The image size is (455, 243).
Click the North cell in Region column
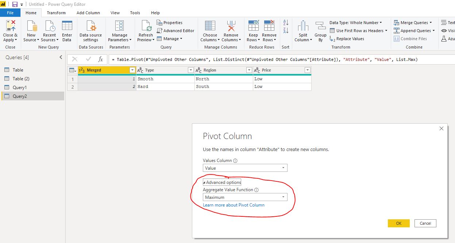point(224,79)
